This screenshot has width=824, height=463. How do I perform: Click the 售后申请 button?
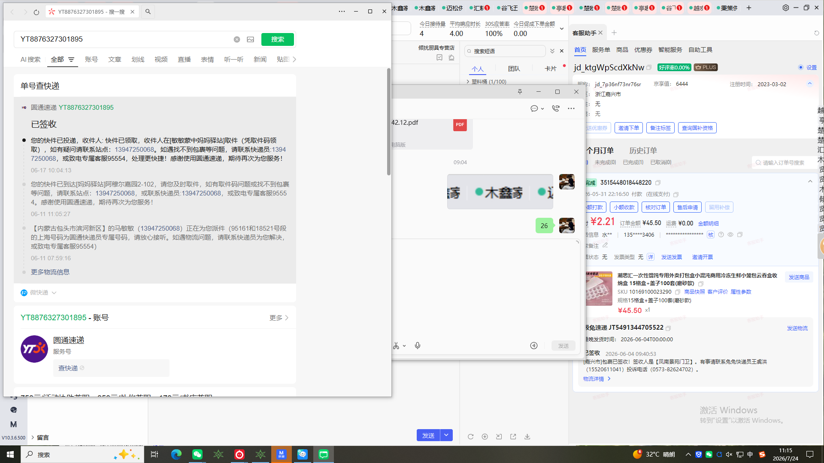pos(688,207)
